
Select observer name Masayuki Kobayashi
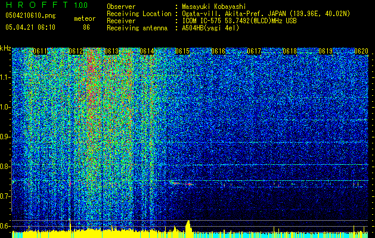pos(214,7)
